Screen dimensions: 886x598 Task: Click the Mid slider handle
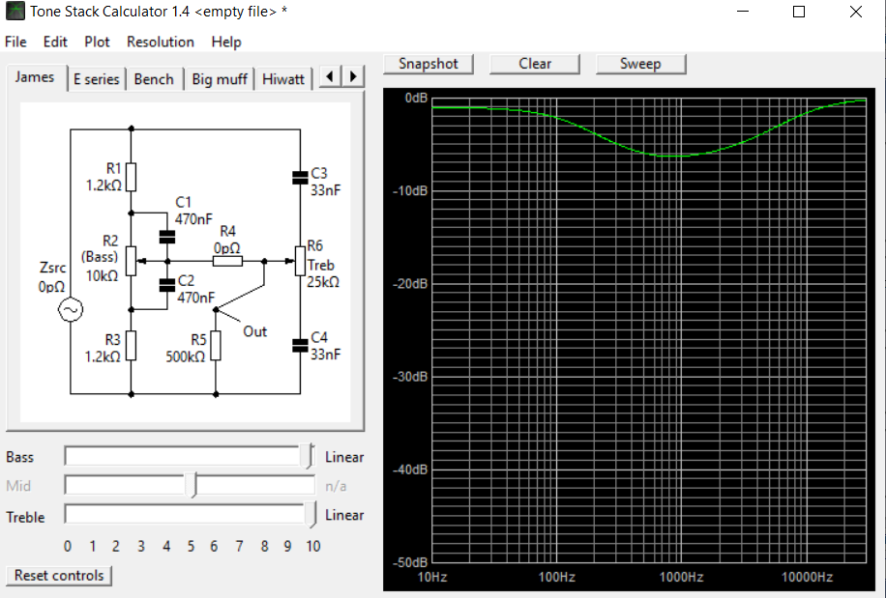click(192, 485)
